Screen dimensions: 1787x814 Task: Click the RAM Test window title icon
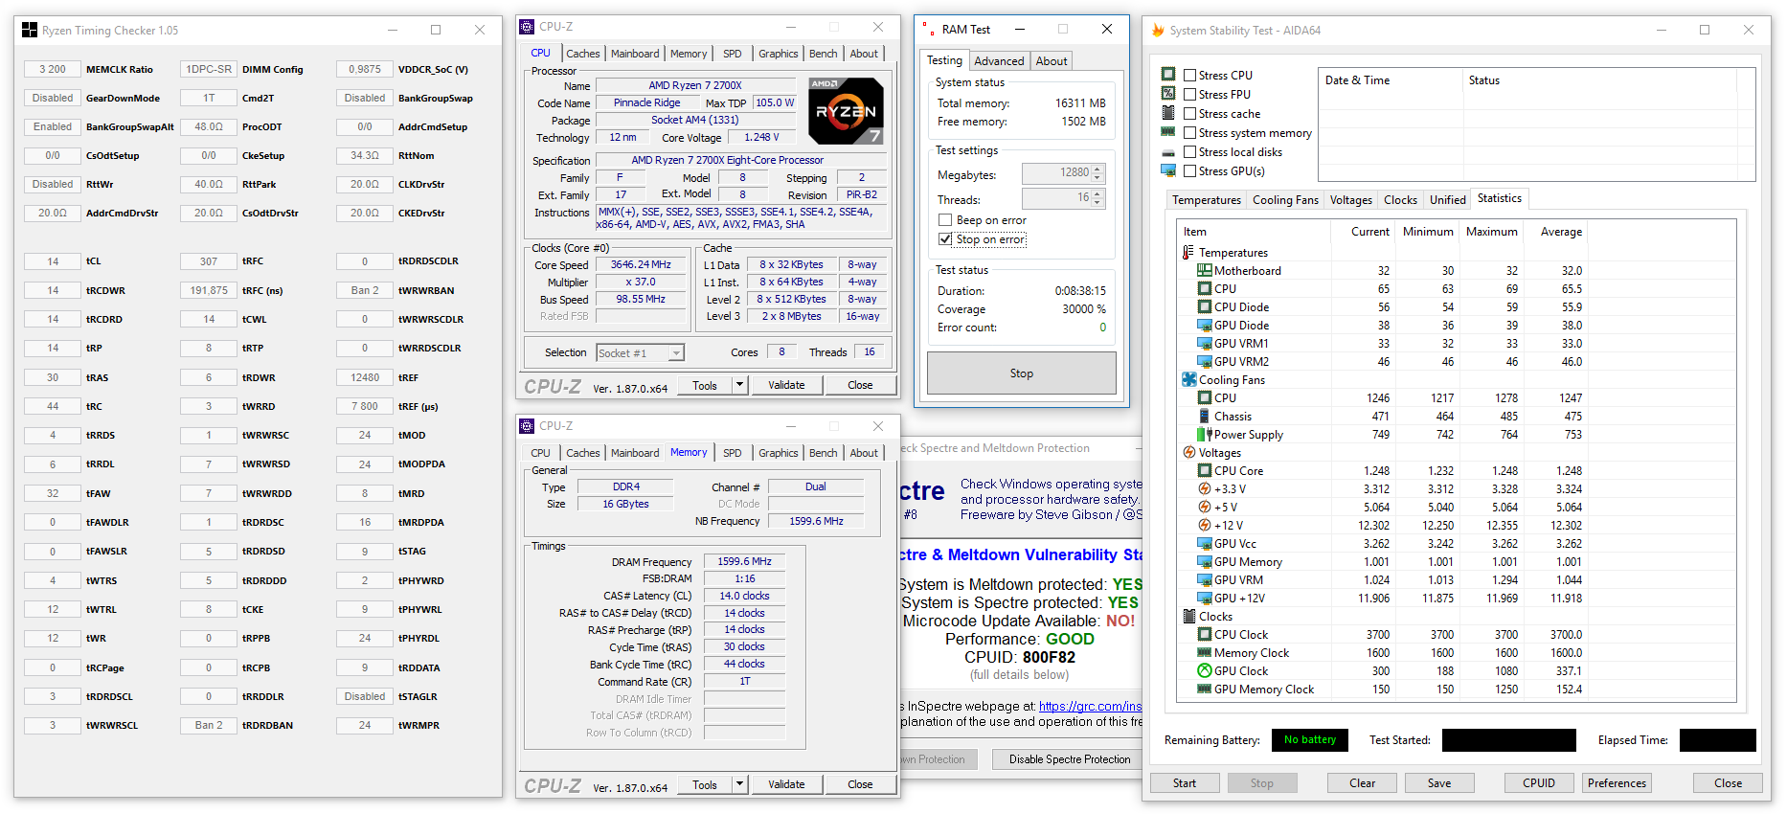tap(929, 30)
